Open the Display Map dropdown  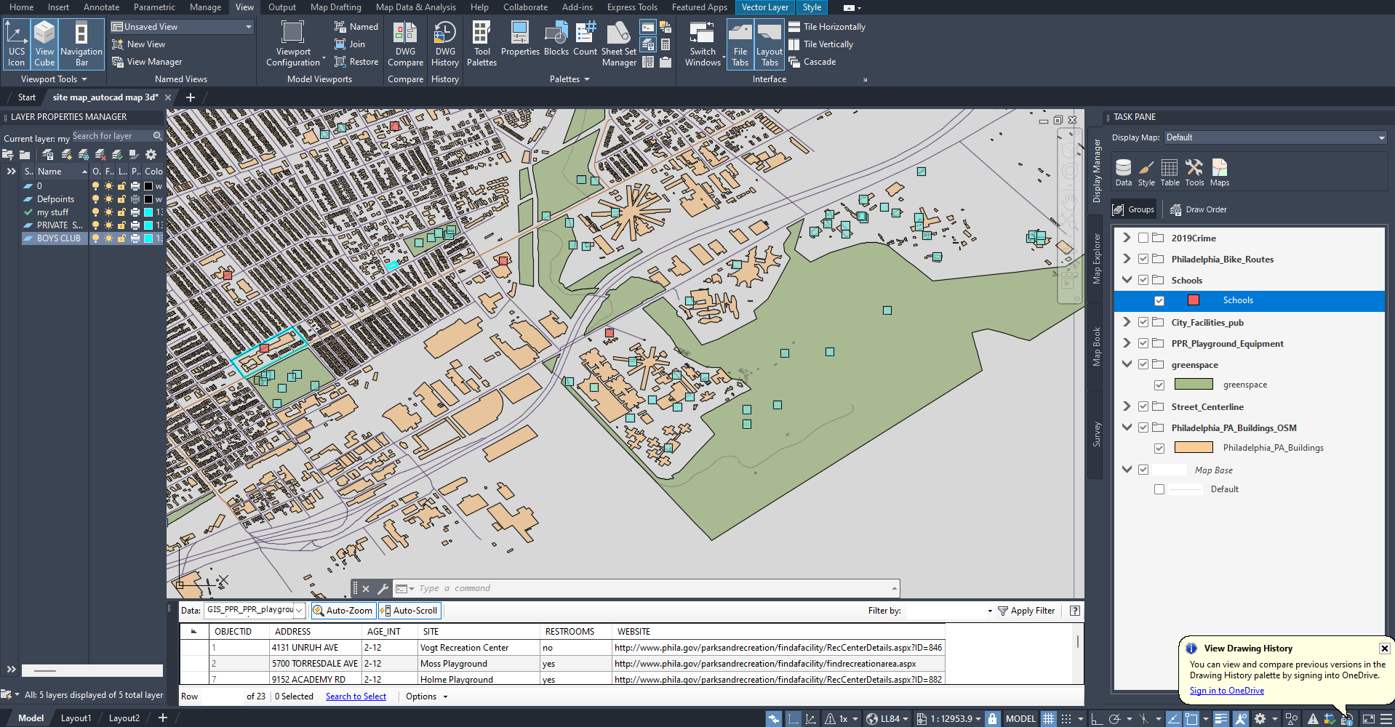(x=1274, y=137)
